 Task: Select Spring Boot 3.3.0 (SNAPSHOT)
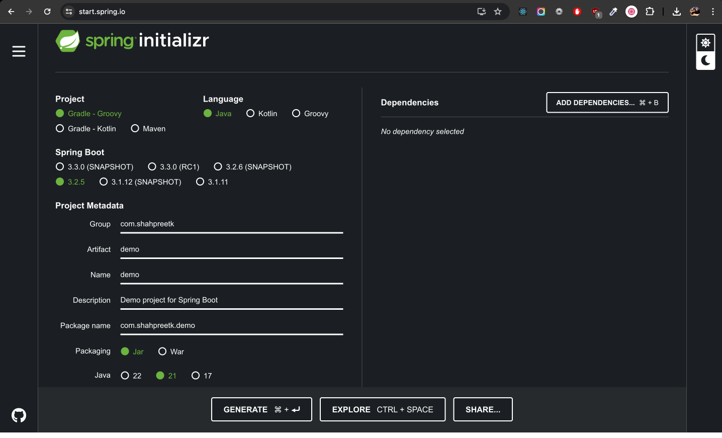[95, 167]
